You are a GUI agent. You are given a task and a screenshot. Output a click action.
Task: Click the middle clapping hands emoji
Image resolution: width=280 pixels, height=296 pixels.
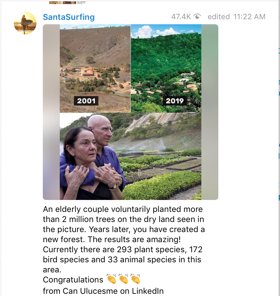[123, 279]
